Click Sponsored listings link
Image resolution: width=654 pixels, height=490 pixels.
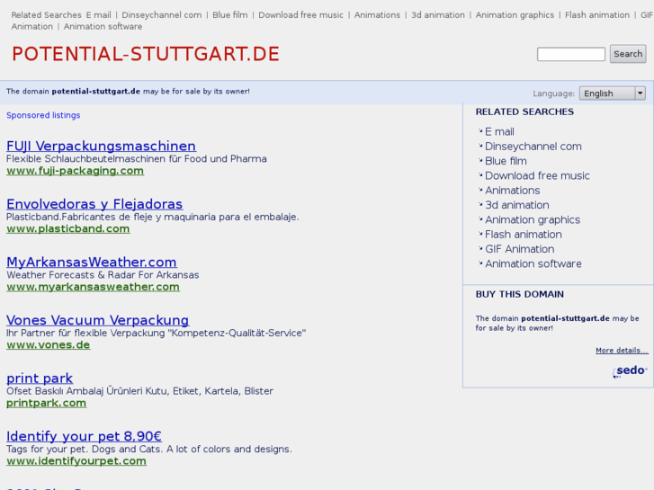pyautogui.click(x=43, y=115)
